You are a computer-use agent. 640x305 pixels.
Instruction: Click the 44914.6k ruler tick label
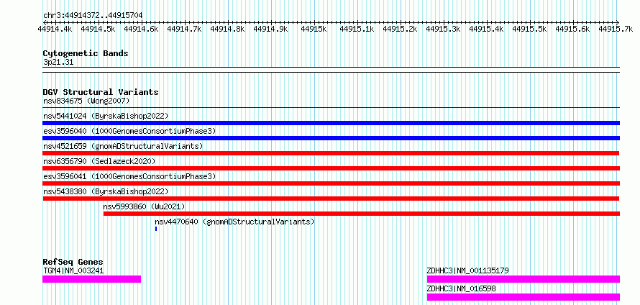141,29
